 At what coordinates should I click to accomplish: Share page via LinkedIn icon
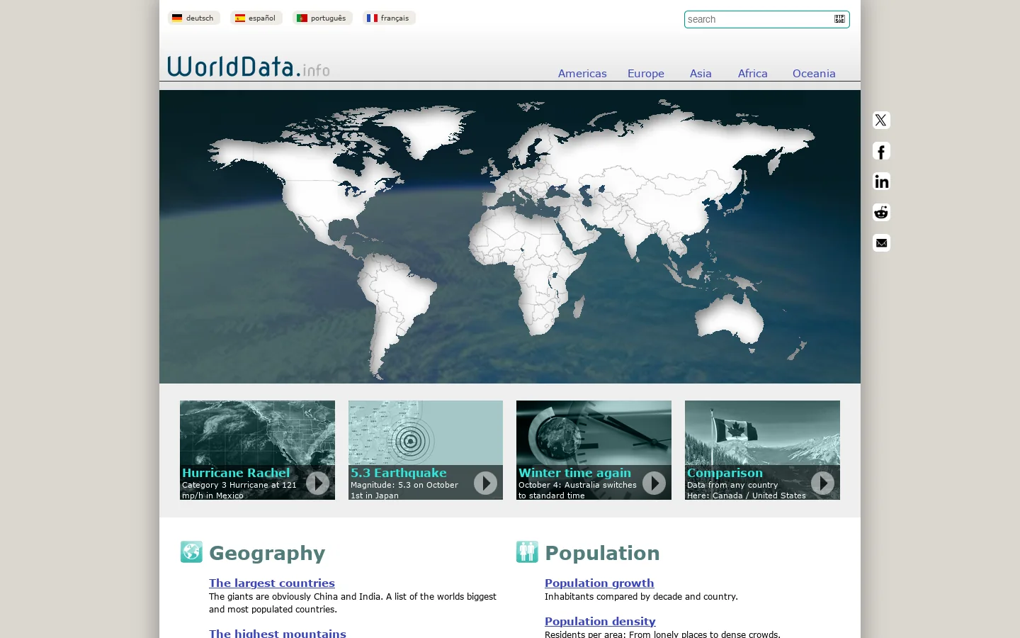pyautogui.click(x=881, y=181)
